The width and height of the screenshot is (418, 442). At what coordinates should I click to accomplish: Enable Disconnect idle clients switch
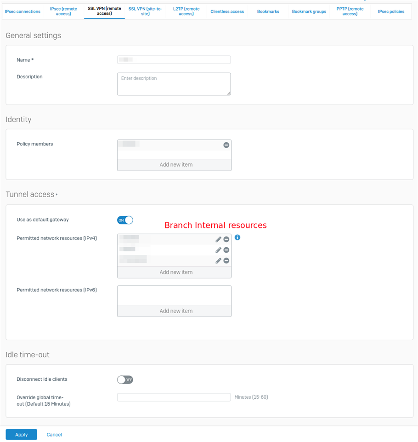(125, 380)
